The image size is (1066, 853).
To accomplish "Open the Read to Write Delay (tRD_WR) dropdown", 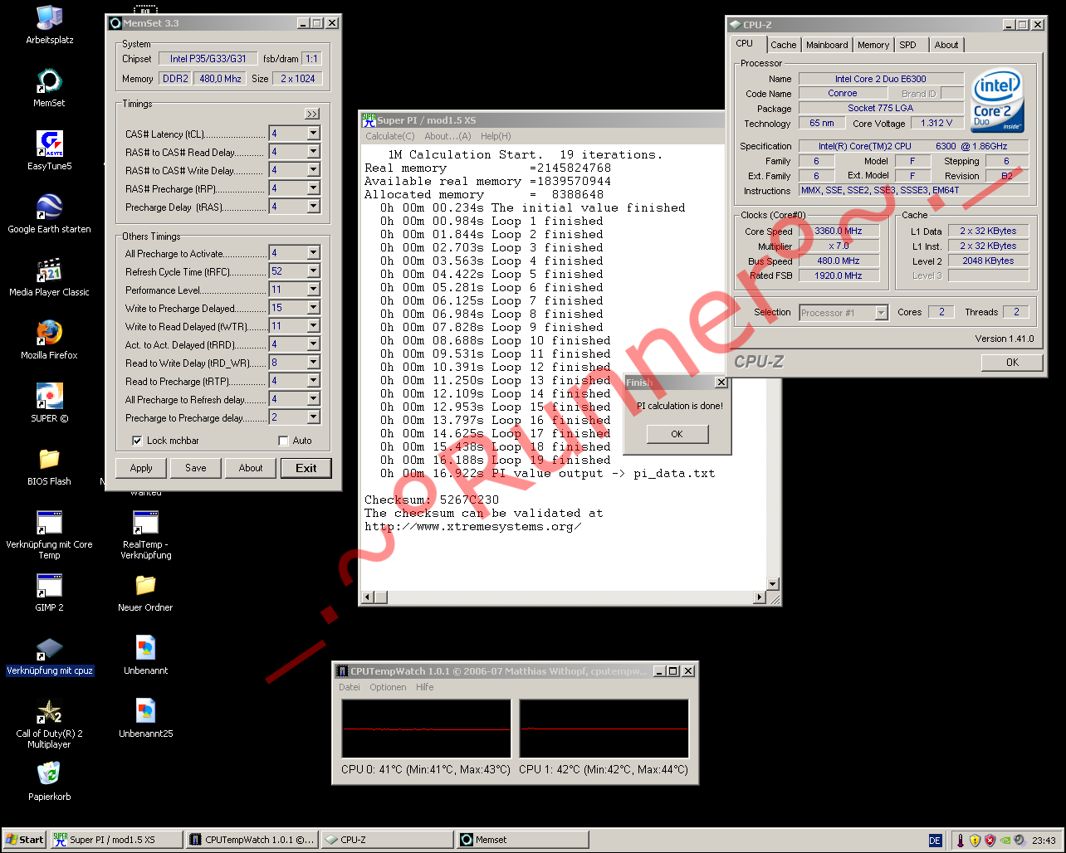I will tap(313, 363).
